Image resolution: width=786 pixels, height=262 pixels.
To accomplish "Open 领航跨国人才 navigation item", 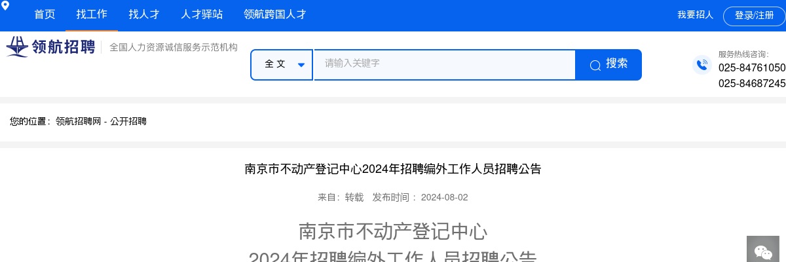I will click(x=274, y=14).
